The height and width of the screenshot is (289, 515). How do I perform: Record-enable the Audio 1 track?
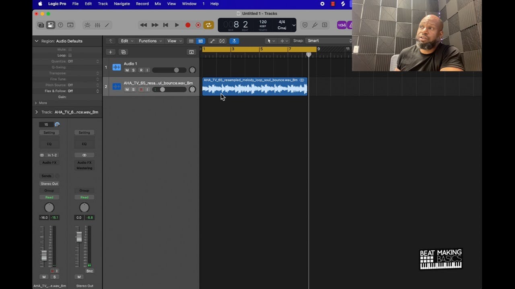click(141, 70)
